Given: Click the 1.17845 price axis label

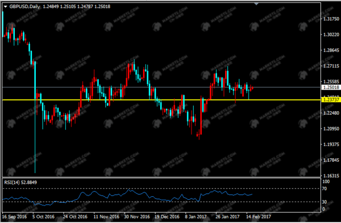Looking at the screenshot, I should pyautogui.click(x=331, y=160).
